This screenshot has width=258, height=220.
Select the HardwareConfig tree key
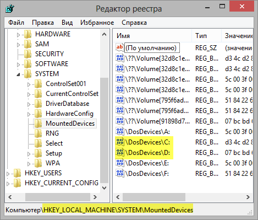point(69,114)
